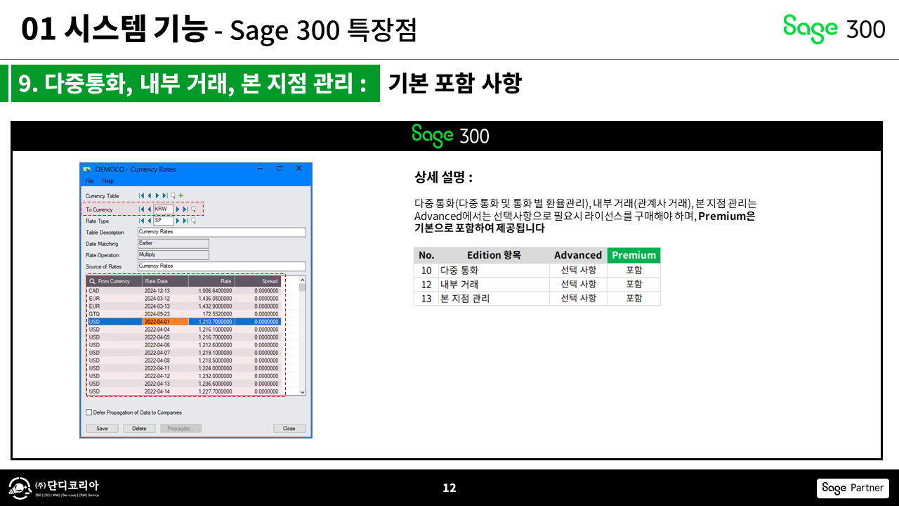The image size is (899, 506).
Task: Click the rate cell 172.5520000
Action: coord(211,313)
